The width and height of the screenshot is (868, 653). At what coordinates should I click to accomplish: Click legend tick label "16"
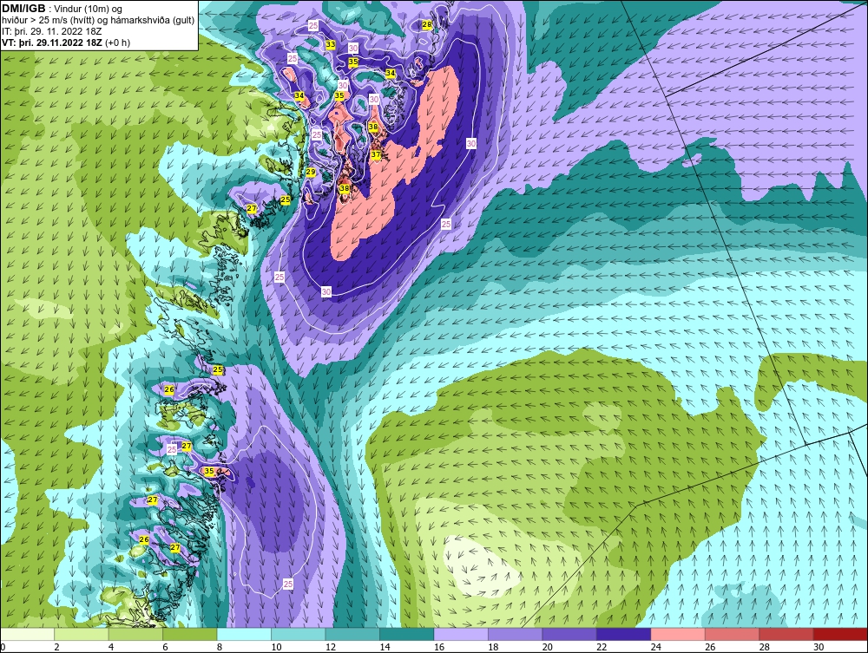click(x=439, y=647)
